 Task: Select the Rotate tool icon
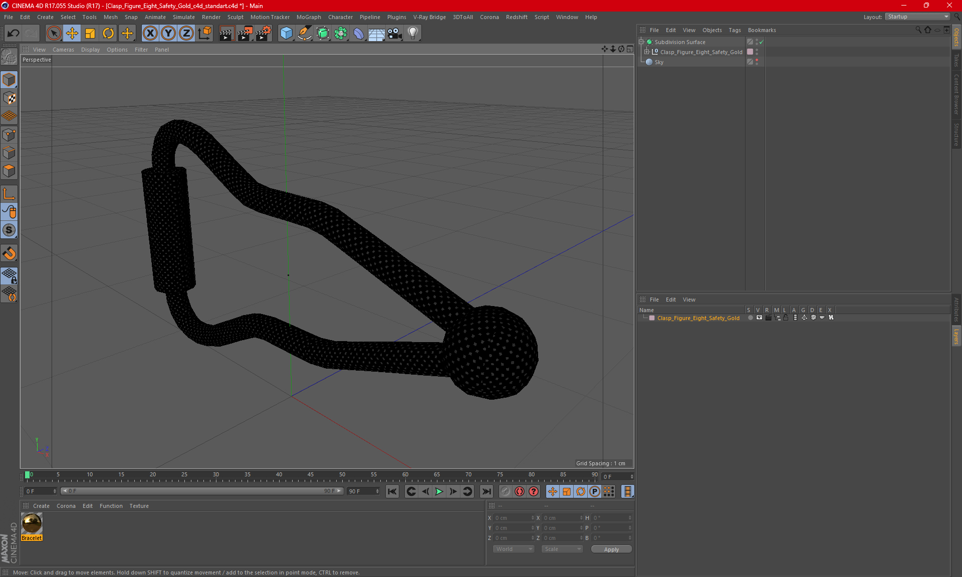(x=108, y=34)
